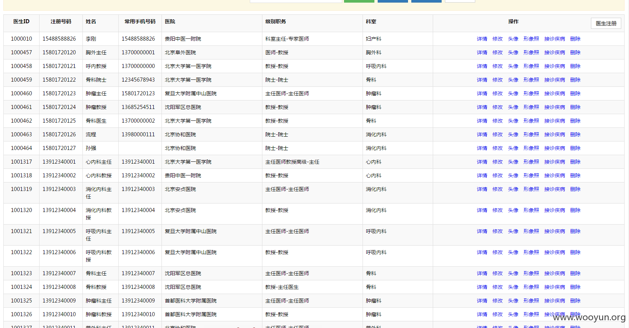629x328 pixels.
Task: Open 头像 for doctor 呼内教授
Action: (513, 66)
